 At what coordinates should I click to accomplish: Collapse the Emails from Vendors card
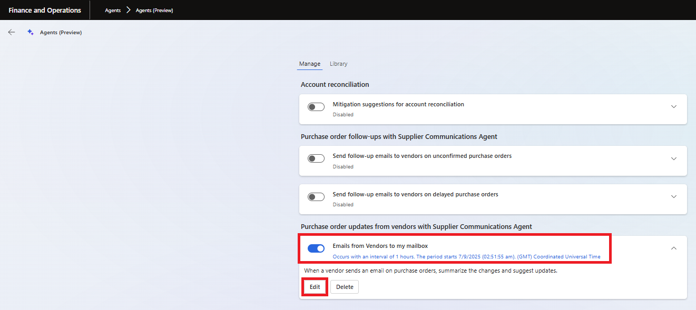(673, 248)
